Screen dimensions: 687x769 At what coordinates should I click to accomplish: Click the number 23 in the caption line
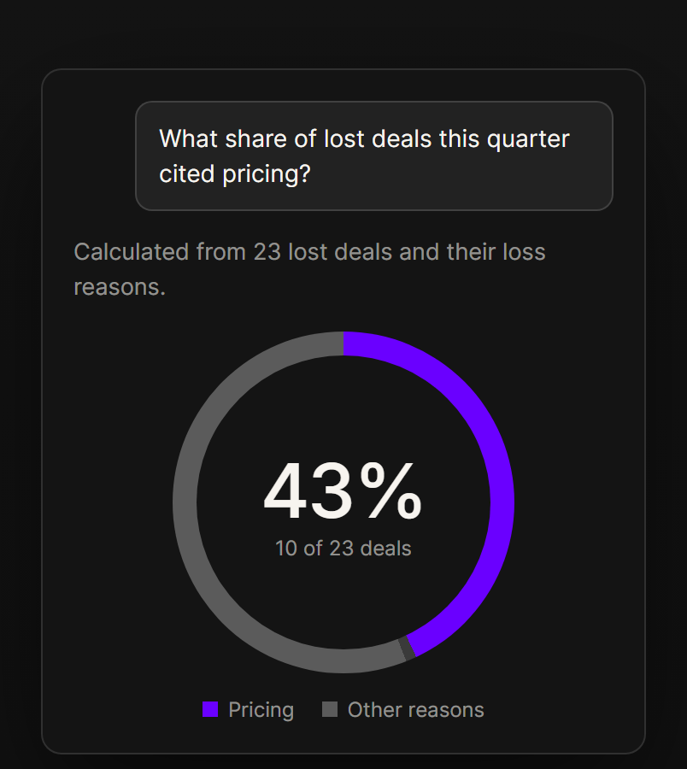[267, 252]
